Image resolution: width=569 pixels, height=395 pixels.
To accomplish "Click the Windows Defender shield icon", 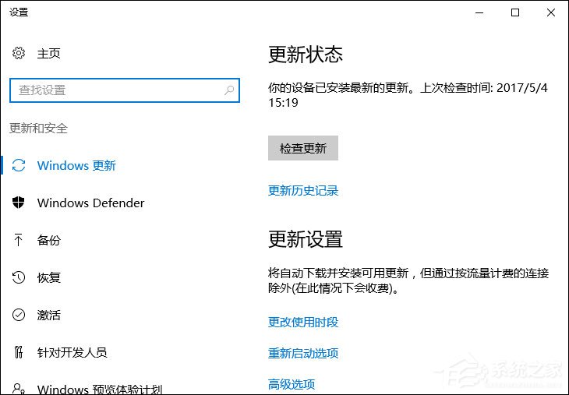I will 19,203.
